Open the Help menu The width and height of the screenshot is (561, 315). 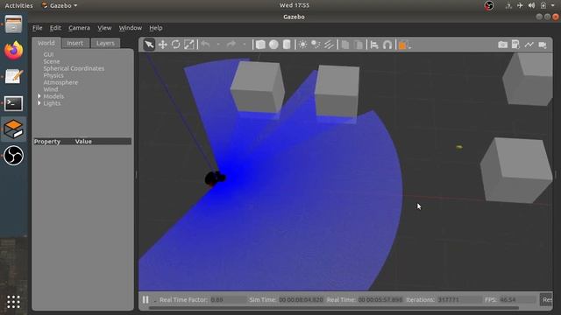click(156, 28)
